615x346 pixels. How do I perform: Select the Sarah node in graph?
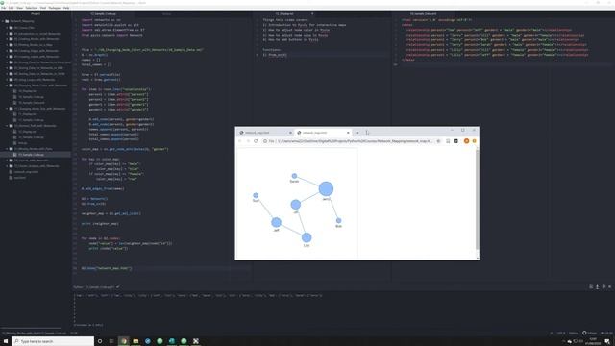(x=294, y=176)
